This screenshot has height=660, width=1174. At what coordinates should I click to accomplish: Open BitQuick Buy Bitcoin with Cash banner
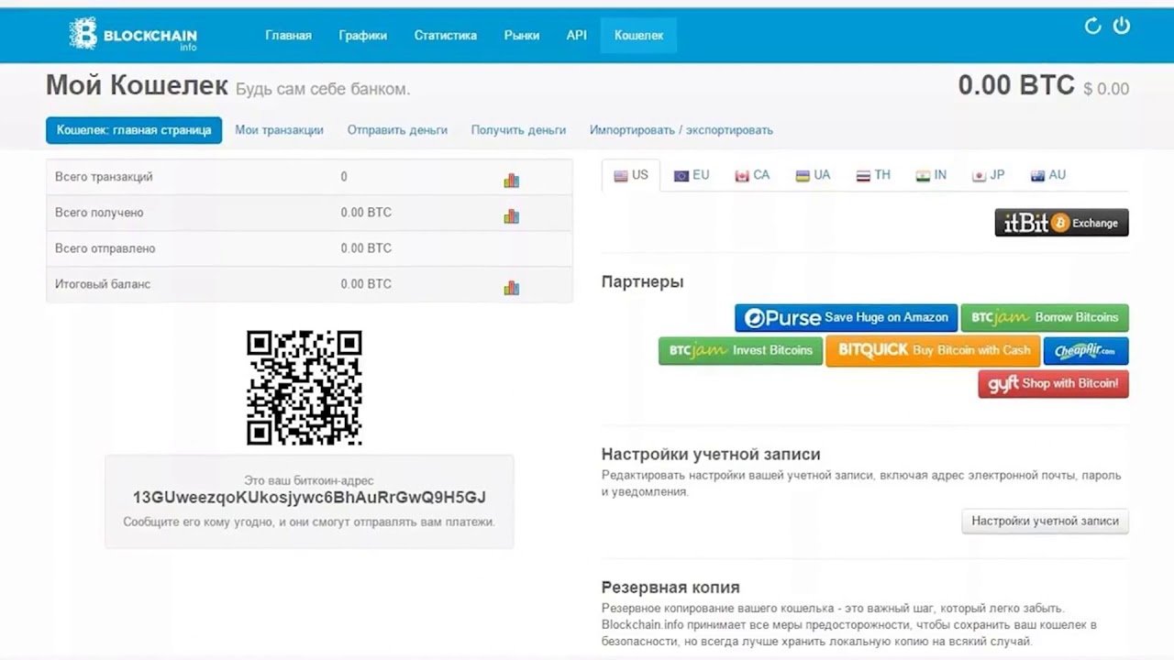[933, 351]
